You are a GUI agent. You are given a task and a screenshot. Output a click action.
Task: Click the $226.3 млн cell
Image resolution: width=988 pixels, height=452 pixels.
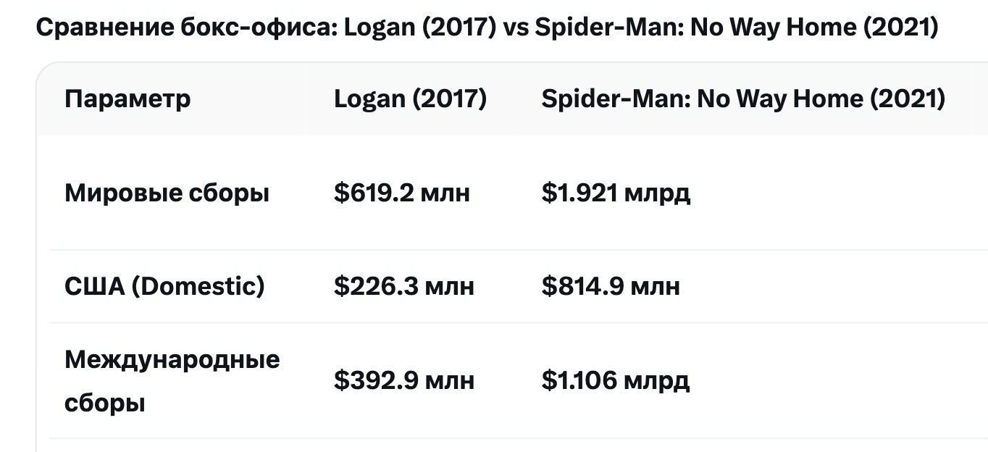(x=404, y=286)
